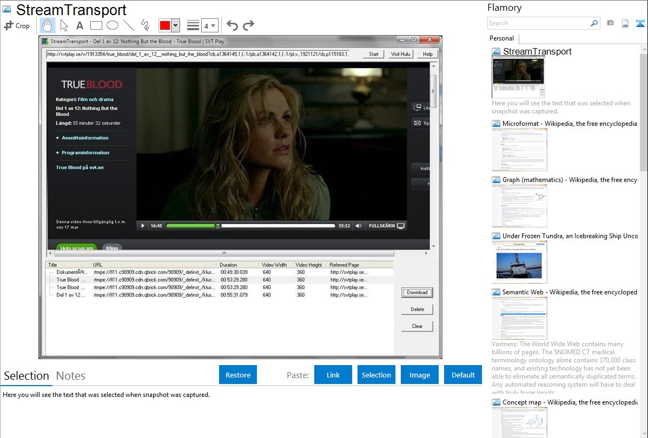Viewport: 648px width, 438px height.
Task: Open the Personal tab
Action: click(501, 38)
